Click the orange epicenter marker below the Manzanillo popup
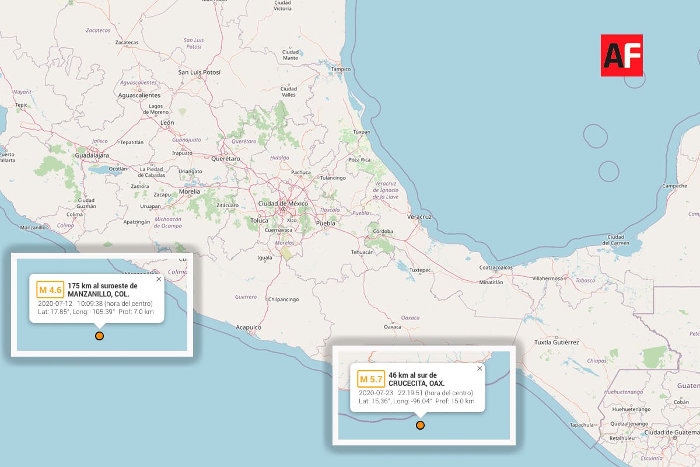700x467 pixels. pyautogui.click(x=99, y=336)
